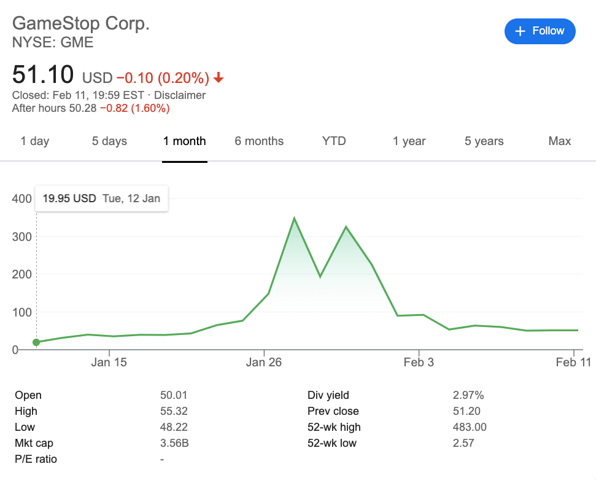
Task: Click the green data point marker on chart
Action: pyautogui.click(x=36, y=342)
